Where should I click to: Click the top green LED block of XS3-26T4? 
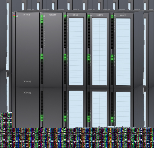coord(42,19)
